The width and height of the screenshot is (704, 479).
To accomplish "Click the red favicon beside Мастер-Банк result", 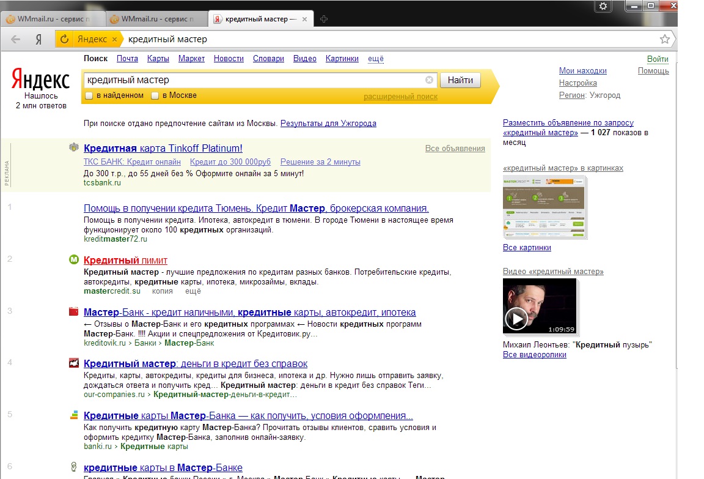I will pyautogui.click(x=73, y=311).
